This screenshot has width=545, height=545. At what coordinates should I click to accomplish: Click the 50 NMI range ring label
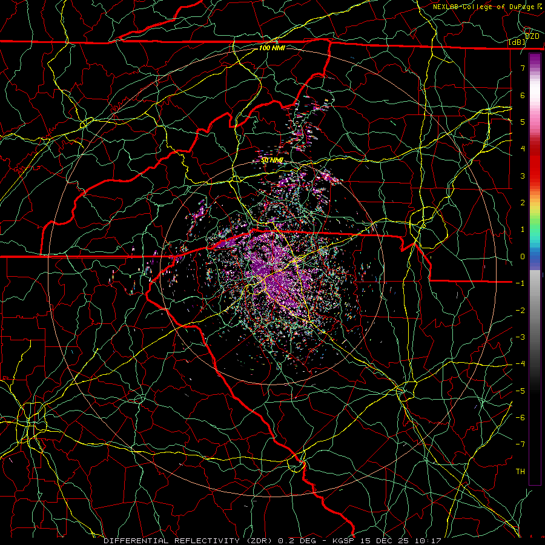coord(272,160)
